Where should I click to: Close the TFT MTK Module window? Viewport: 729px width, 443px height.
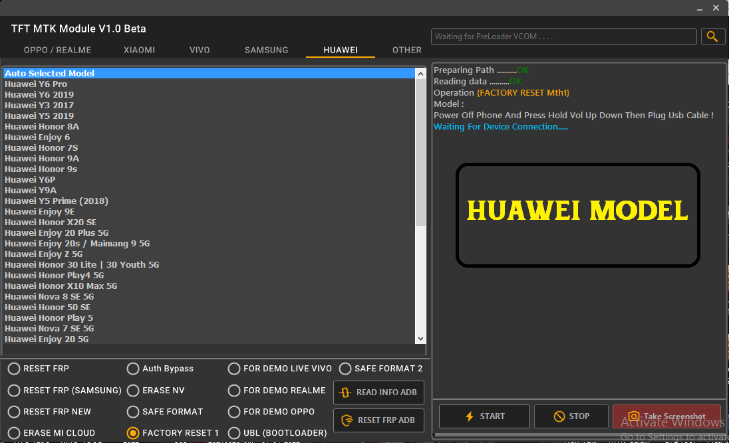[x=716, y=8]
